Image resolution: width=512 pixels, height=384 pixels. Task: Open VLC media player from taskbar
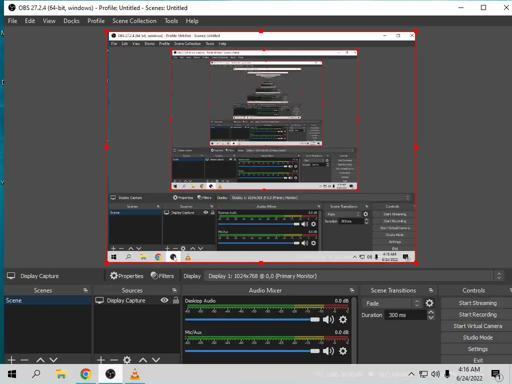135,374
